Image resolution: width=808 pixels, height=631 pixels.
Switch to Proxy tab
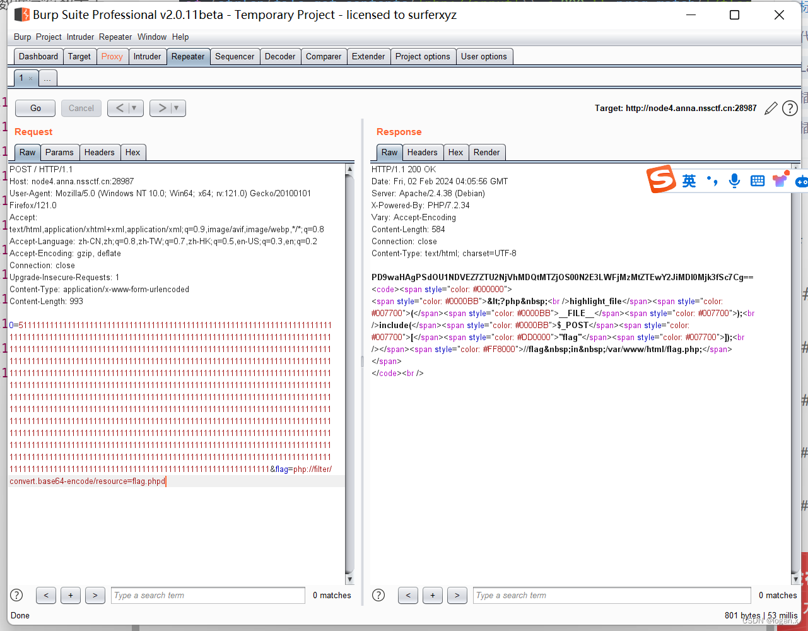click(x=112, y=56)
